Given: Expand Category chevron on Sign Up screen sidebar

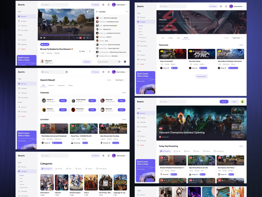Looking at the screenshot, I should pos(153,118).
